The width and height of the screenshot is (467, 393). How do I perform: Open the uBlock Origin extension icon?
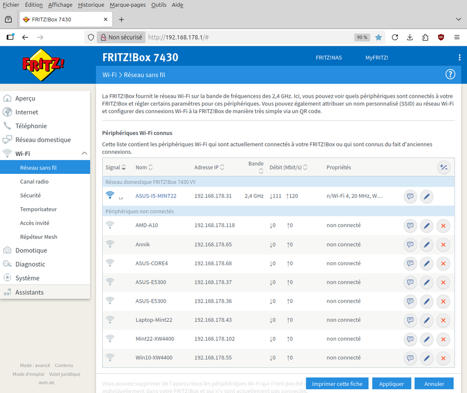coord(441,37)
